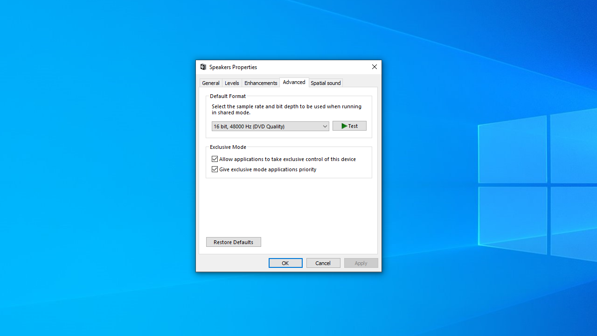Screen dimensions: 597x336
Task: Click the 'Default Format' group heading
Action: coord(228,96)
